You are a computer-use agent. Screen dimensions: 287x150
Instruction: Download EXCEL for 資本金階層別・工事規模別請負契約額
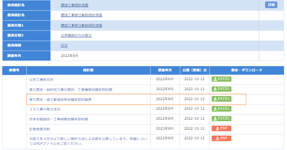click(221, 119)
